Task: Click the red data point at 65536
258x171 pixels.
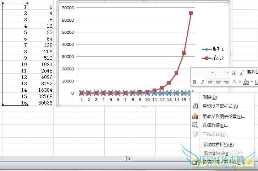Action: (191, 13)
